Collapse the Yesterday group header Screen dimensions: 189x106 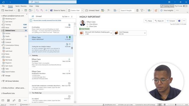(30, 56)
